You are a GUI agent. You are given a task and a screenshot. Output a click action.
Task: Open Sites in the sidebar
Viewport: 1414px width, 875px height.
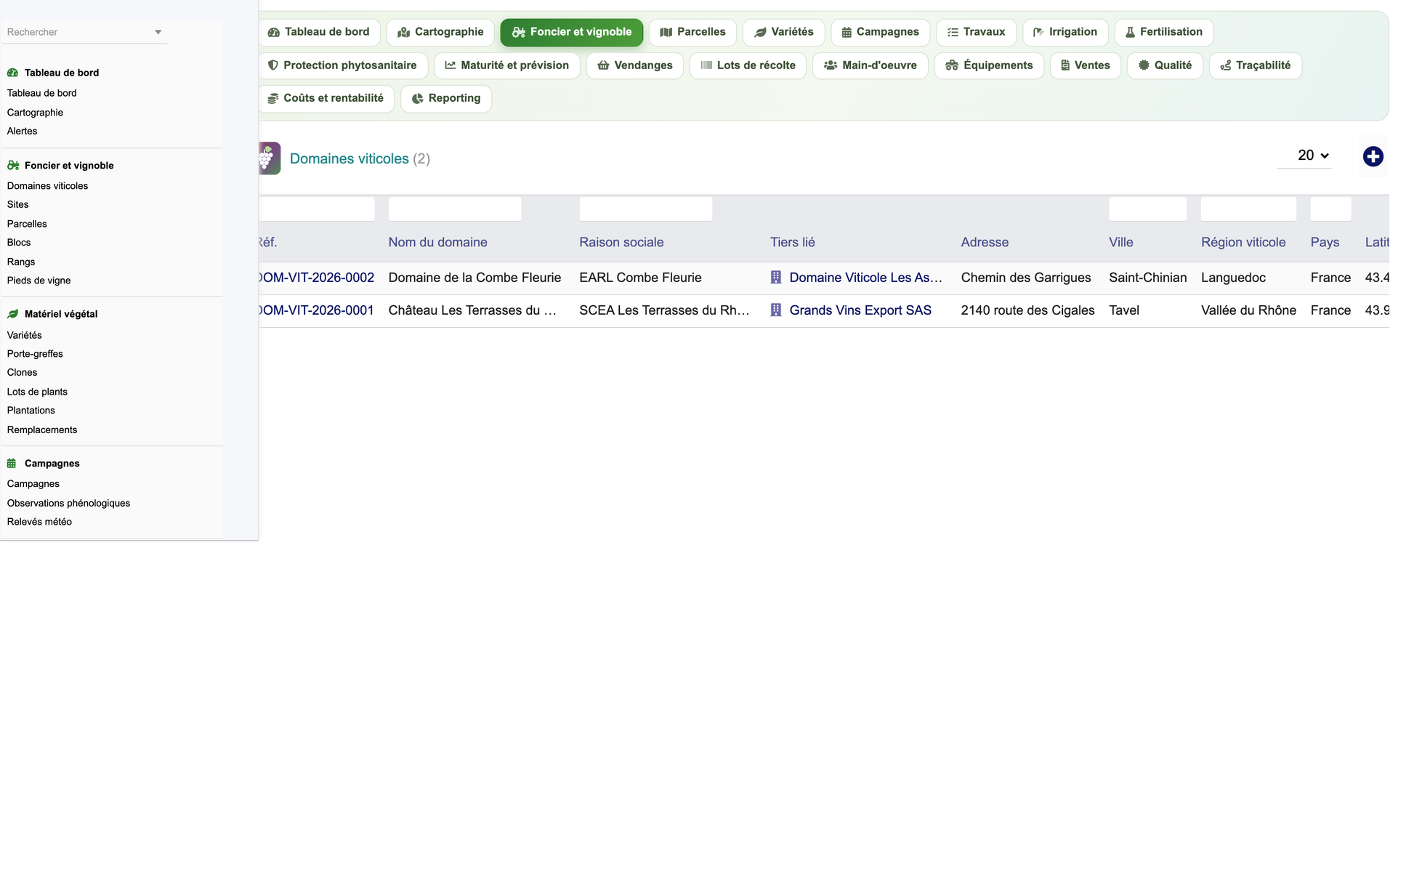coord(18,205)
